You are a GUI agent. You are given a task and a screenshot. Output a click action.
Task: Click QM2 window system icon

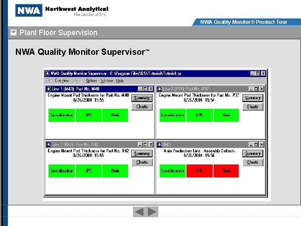[159, 144]
